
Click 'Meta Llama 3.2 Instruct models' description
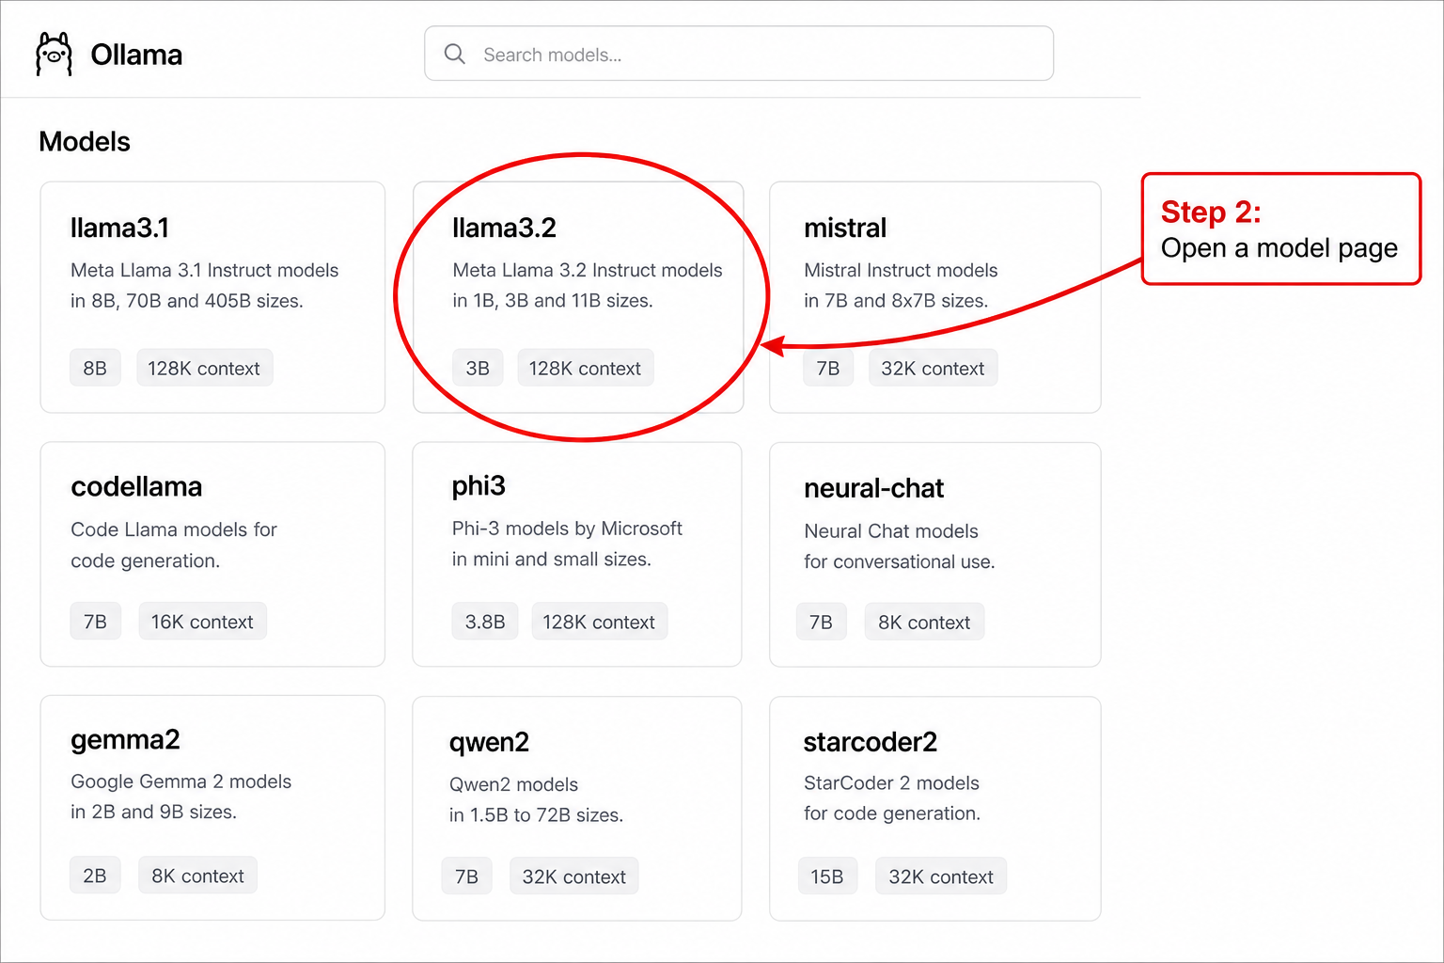[588, 270]
